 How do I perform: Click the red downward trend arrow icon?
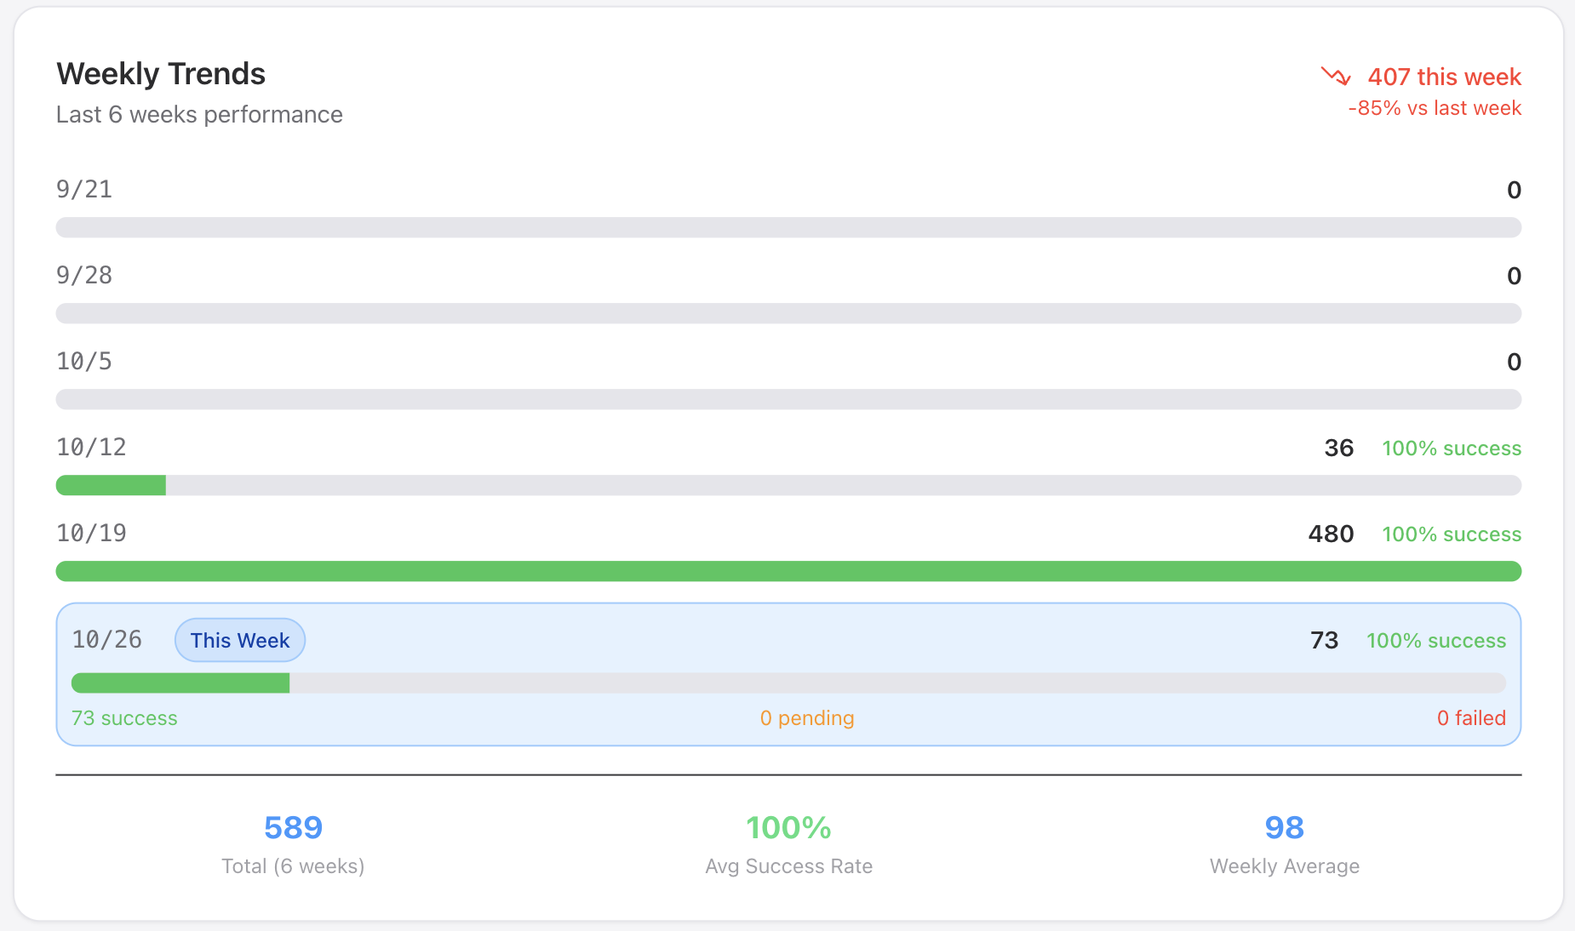[1334, 77]
